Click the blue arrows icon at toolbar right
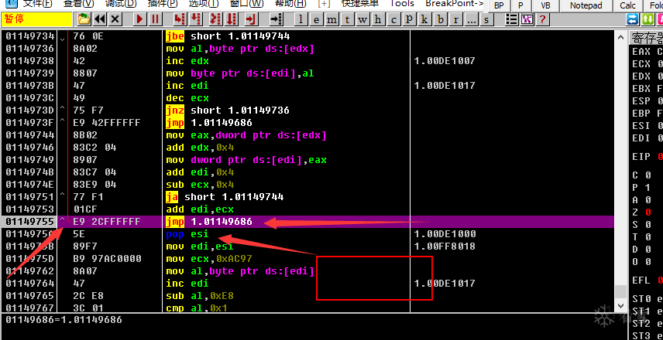Image resolution: width=663 pixels, height=340 pixels. point(633,19)
